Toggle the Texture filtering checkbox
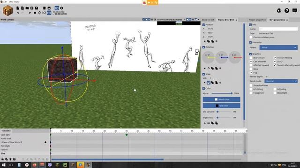Viewport: 300px width, 168px height. 275,58
